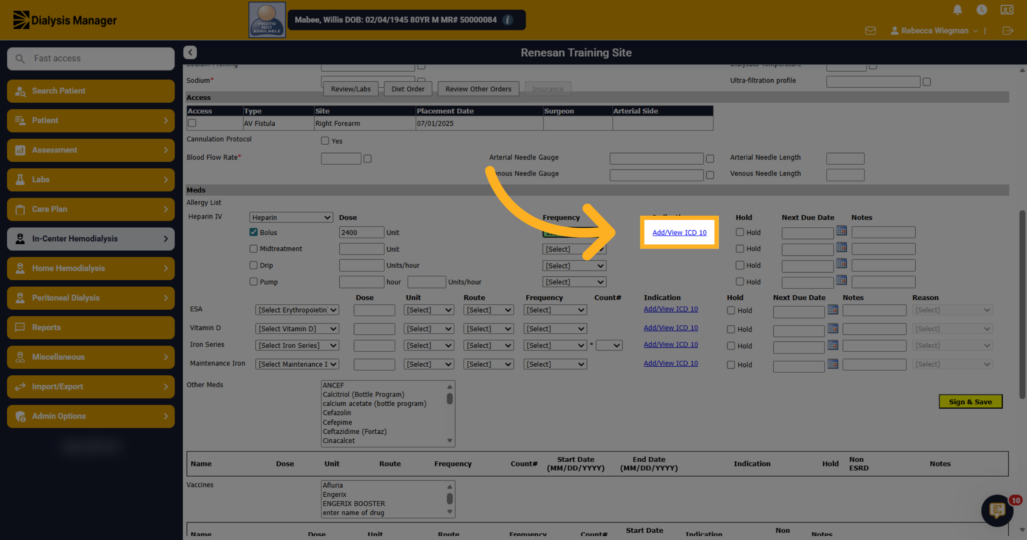
Task: Open calendar for Iron Series due date
Action: [x=833, y=345]
